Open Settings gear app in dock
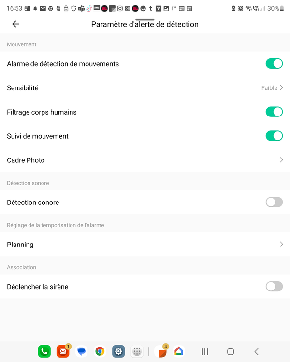 point(118,351)
